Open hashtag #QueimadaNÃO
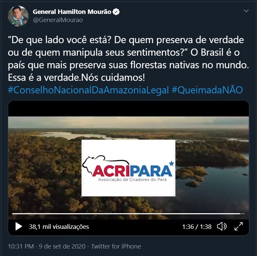 tap(207, 90)
